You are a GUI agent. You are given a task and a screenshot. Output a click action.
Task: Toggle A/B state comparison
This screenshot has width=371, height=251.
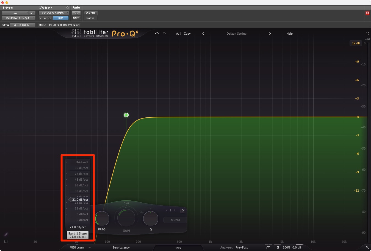coord(179,34)
